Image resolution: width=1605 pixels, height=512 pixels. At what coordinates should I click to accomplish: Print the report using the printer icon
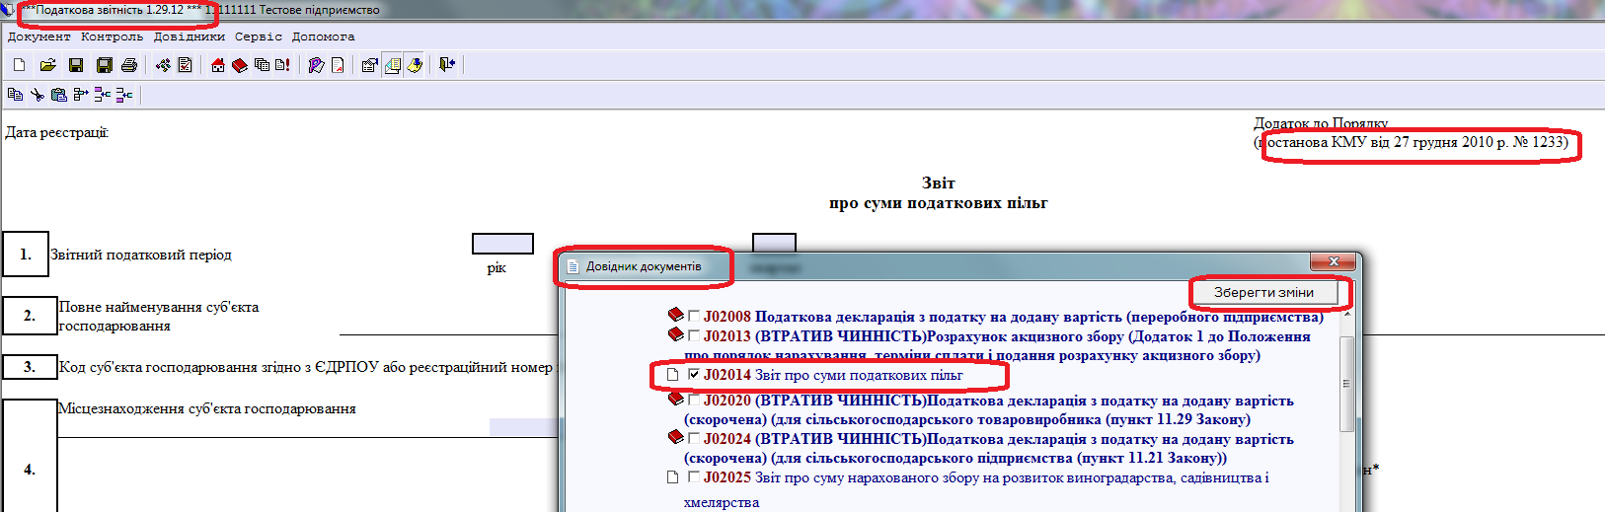[129, 65]
